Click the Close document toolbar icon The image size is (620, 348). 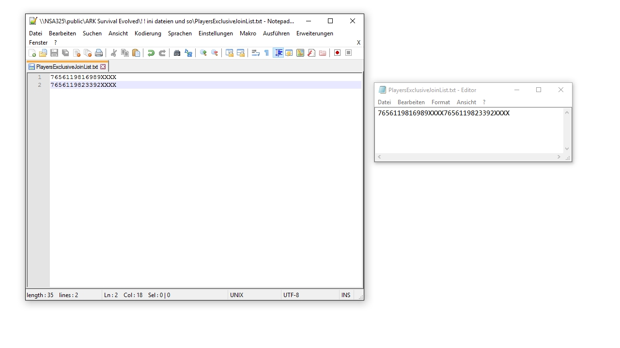[77, 53]
